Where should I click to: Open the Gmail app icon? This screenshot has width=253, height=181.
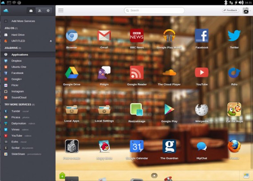pyautogui.click(x=104, y=35)
